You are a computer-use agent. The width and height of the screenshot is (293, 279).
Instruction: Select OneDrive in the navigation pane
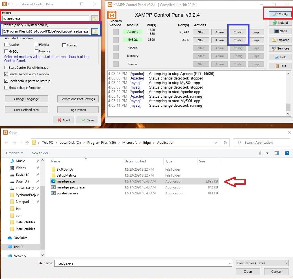(20, 238)
